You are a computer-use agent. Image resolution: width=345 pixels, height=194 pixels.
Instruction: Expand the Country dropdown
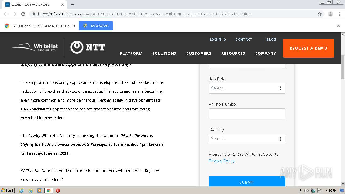tap(247, 139)
